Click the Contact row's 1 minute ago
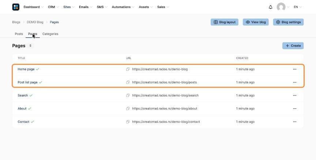 coord(245,122)
